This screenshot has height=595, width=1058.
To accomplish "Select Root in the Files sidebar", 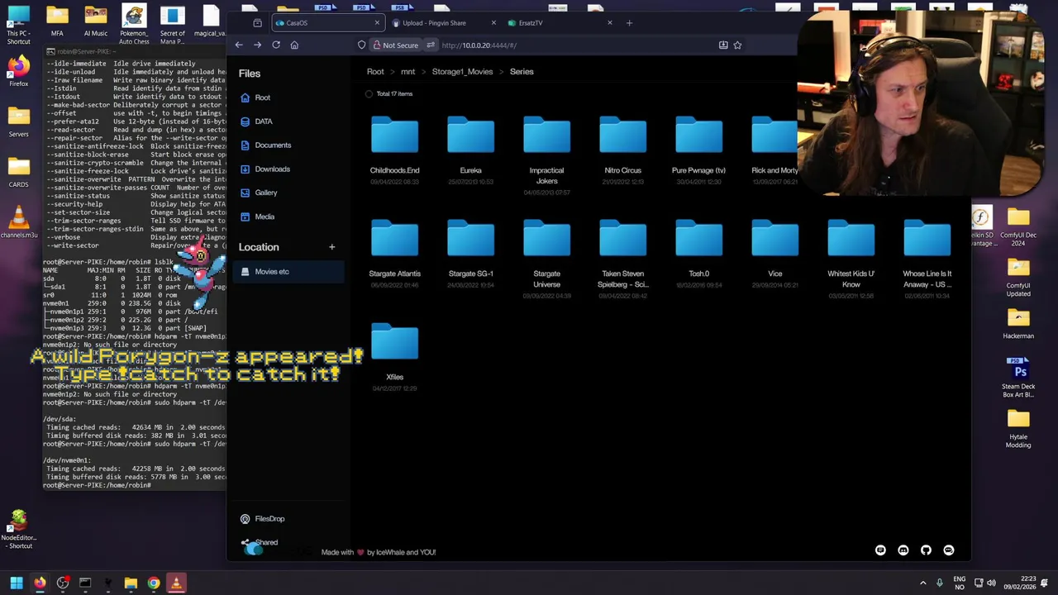I will (288, 98).
